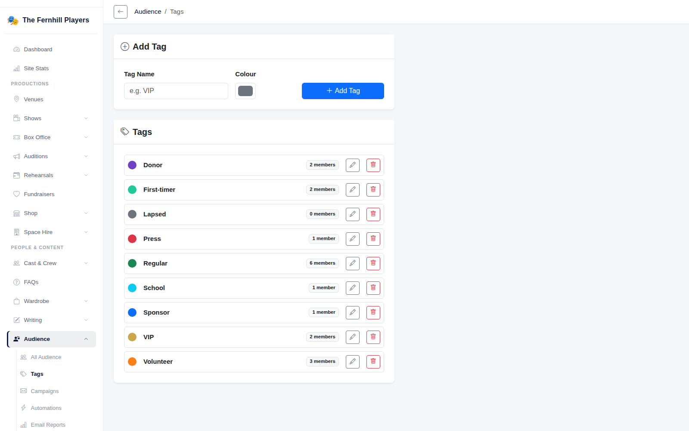Expand the Writing section
Image resolution: width=689 pixels, height=431 pixels.
pyautogui.click(x=51, y=320)
